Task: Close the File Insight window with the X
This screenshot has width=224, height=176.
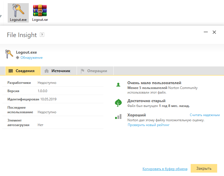Action: (x=214, y=32)
